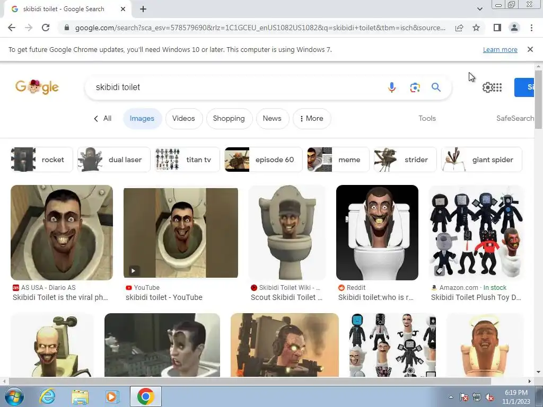Viewport: 543px width, 407px height.
Task: Click the browser forward arrow
Action: click(29, 28)
